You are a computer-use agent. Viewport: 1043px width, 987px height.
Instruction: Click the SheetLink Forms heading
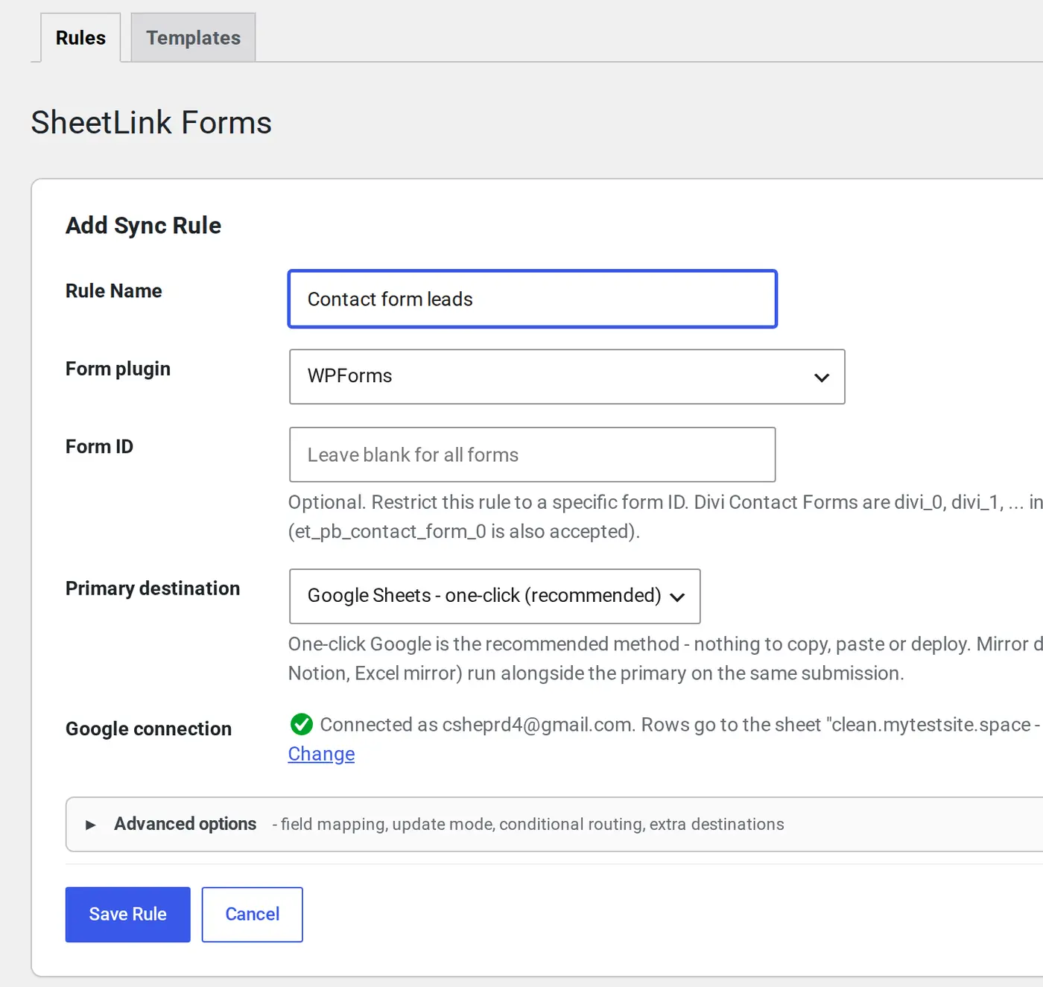[151, 122]
